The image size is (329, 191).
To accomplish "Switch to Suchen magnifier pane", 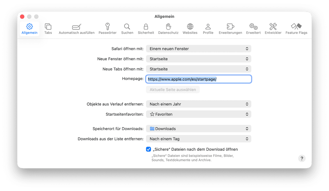I will [127, 29].
